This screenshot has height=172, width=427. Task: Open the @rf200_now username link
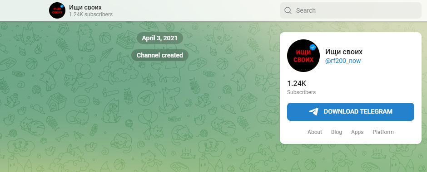343,61
